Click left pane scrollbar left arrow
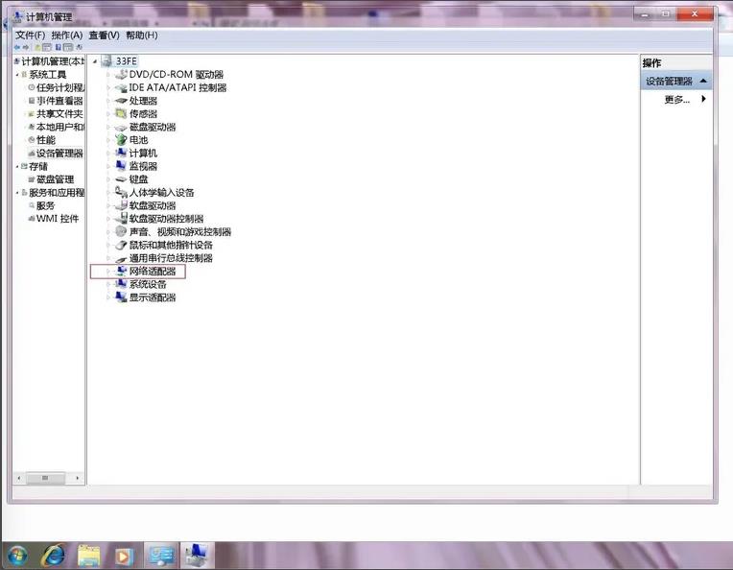733x570 pixels. click(x=18, y=478)
